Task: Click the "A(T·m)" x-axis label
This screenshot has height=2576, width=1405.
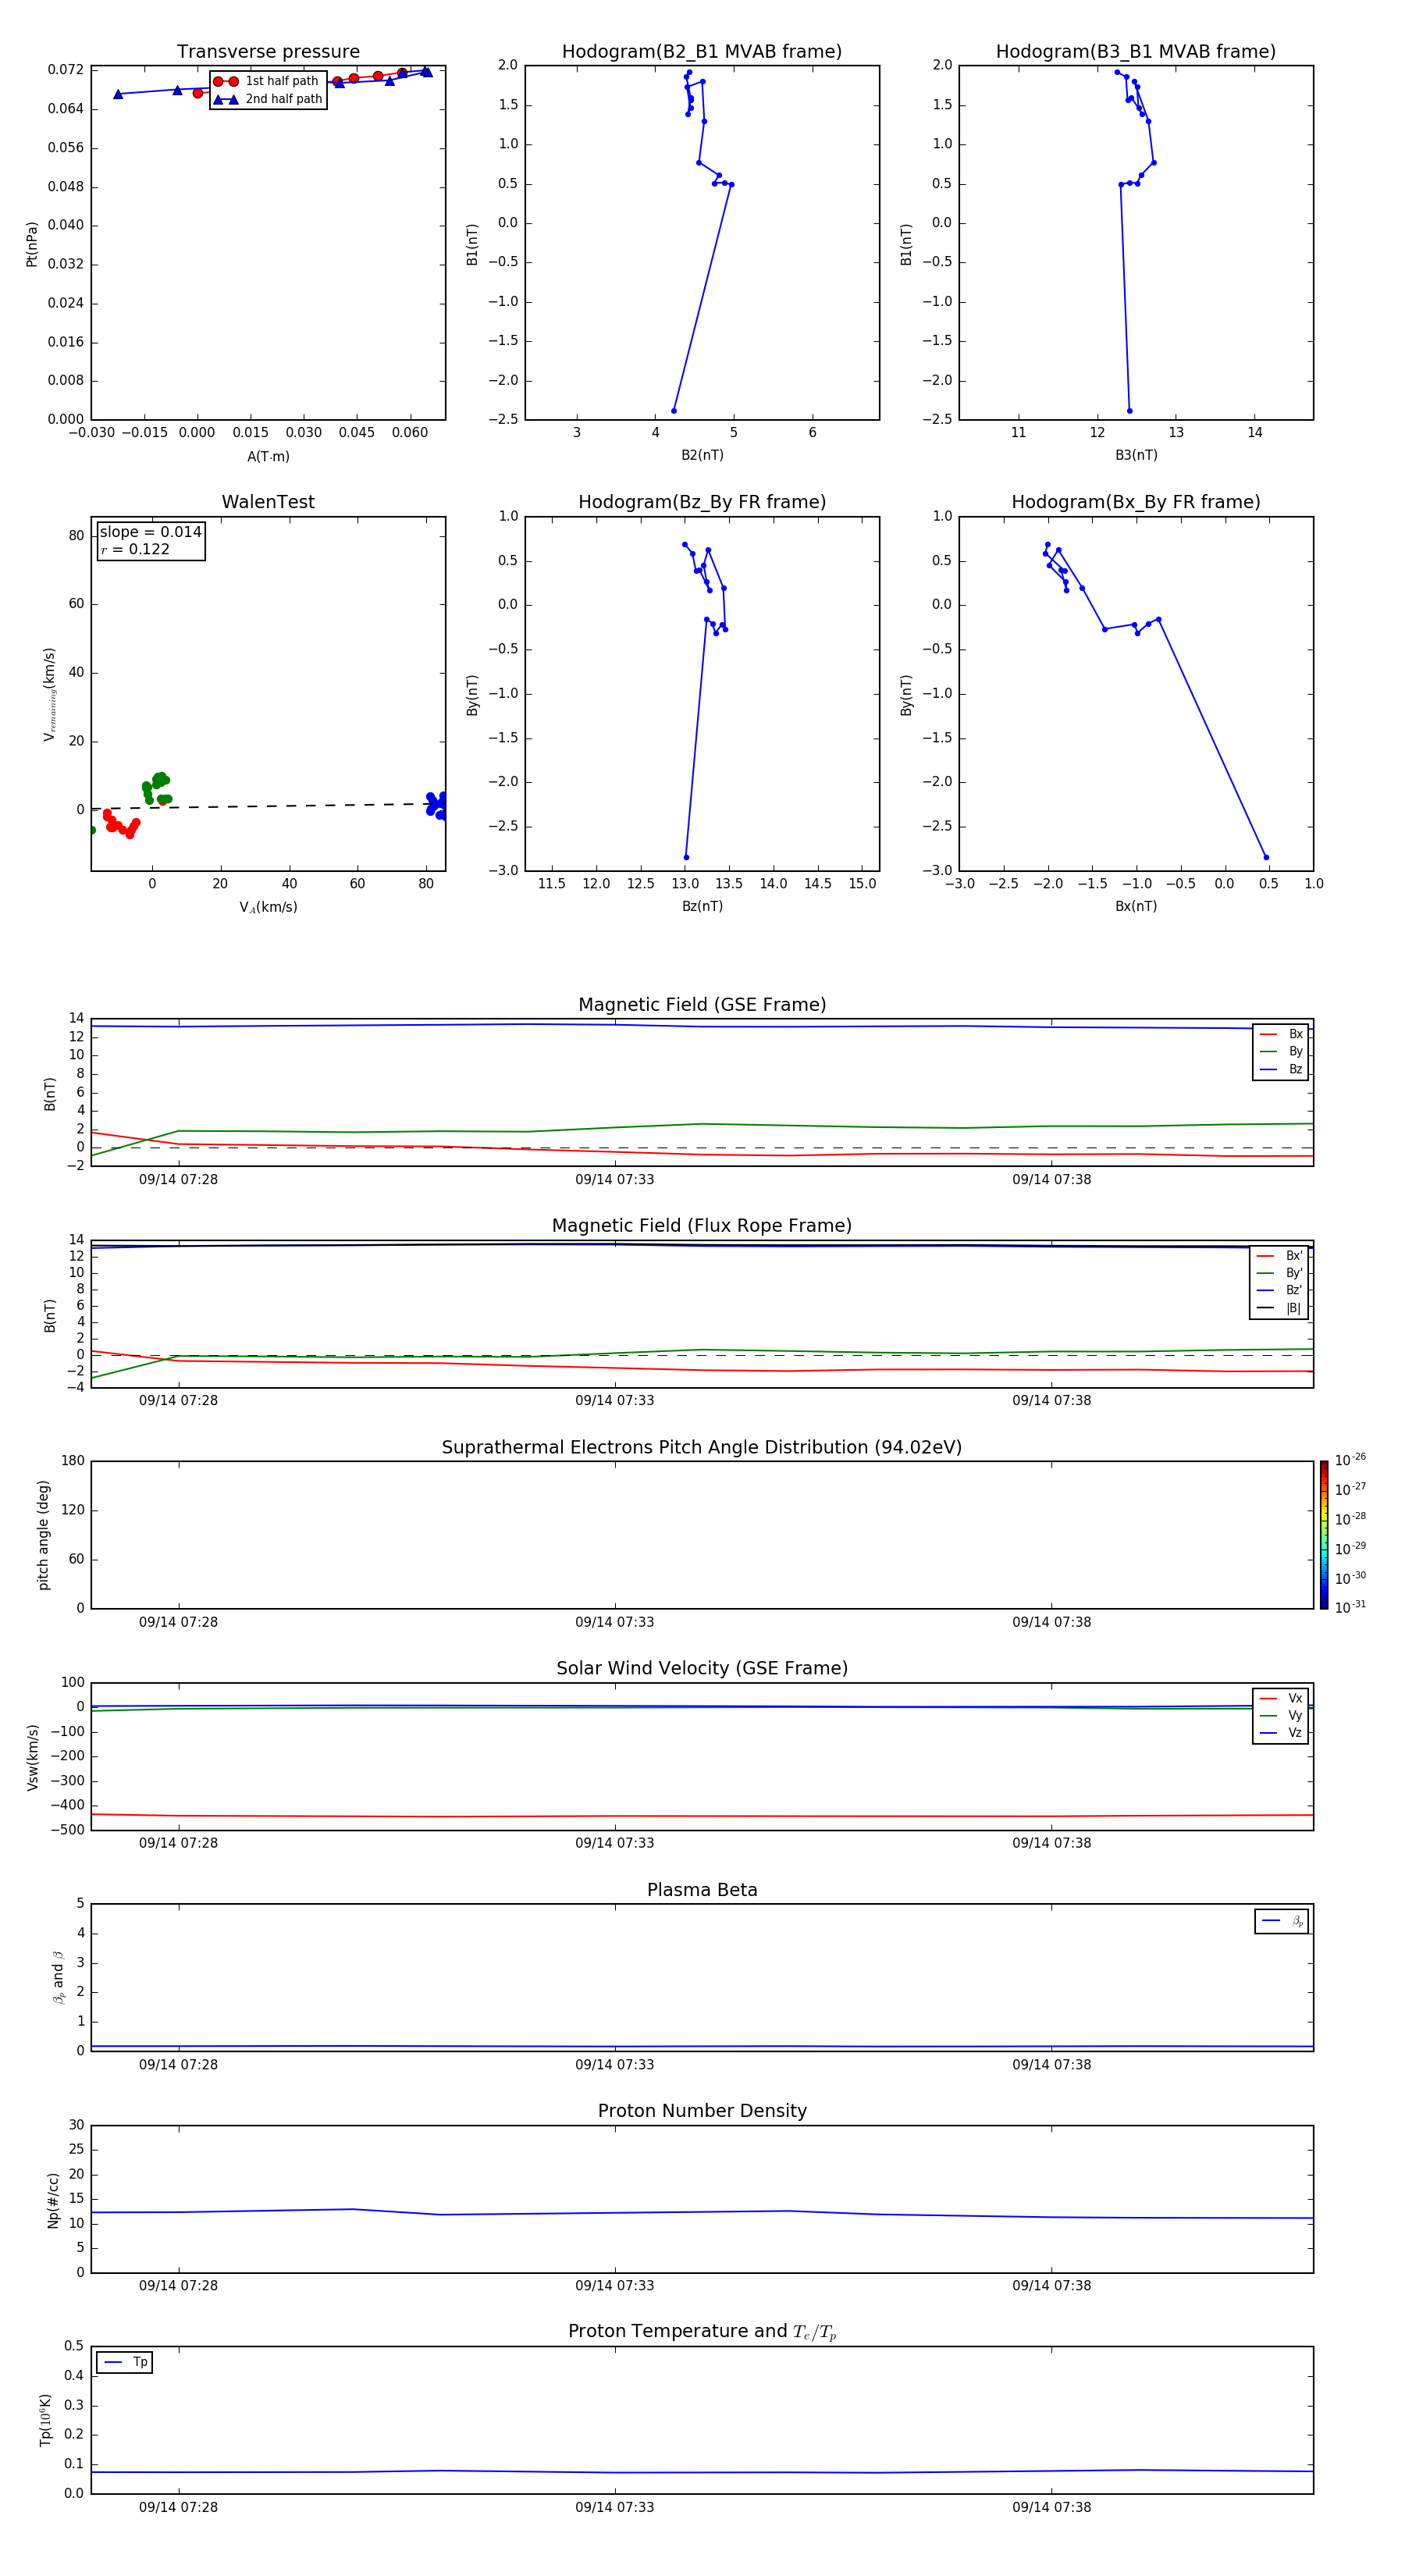Action: tap(268, 456)
